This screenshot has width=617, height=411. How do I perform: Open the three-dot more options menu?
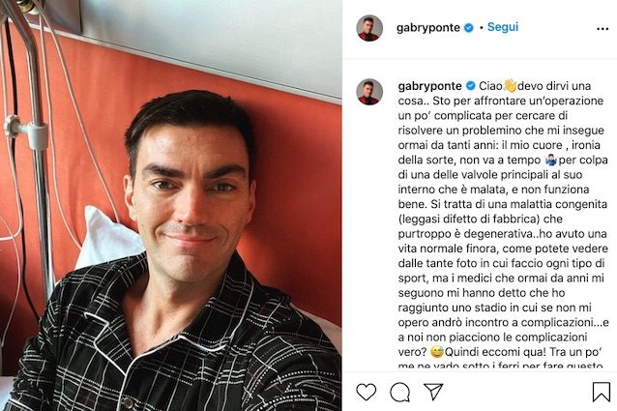[x=602, y=29]
